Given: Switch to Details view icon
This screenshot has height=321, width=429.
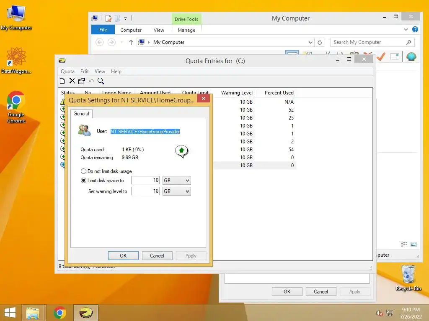Looking at the screenshot, I should point(404,244).
